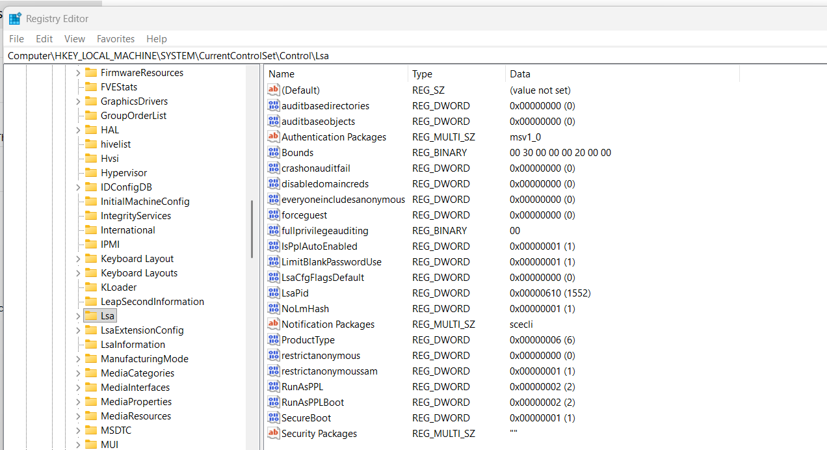Click the forceguest value icon
The height and width of the screenshot is (450, 827).
274,215
